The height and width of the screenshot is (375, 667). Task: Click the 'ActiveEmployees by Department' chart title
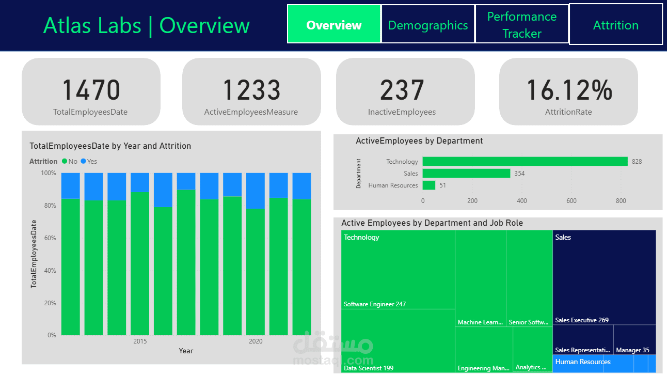pyautogui.click(x=419, y=140)
